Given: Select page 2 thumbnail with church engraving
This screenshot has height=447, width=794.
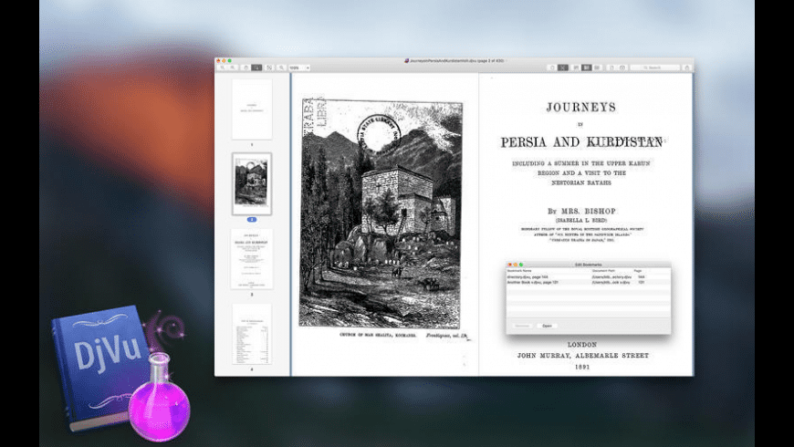Looking at the screenshot, I should pyautogui.click(x=252, y=183).
